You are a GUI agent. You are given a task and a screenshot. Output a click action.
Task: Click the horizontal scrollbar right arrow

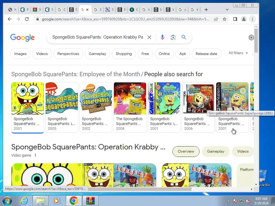(251, 189)
